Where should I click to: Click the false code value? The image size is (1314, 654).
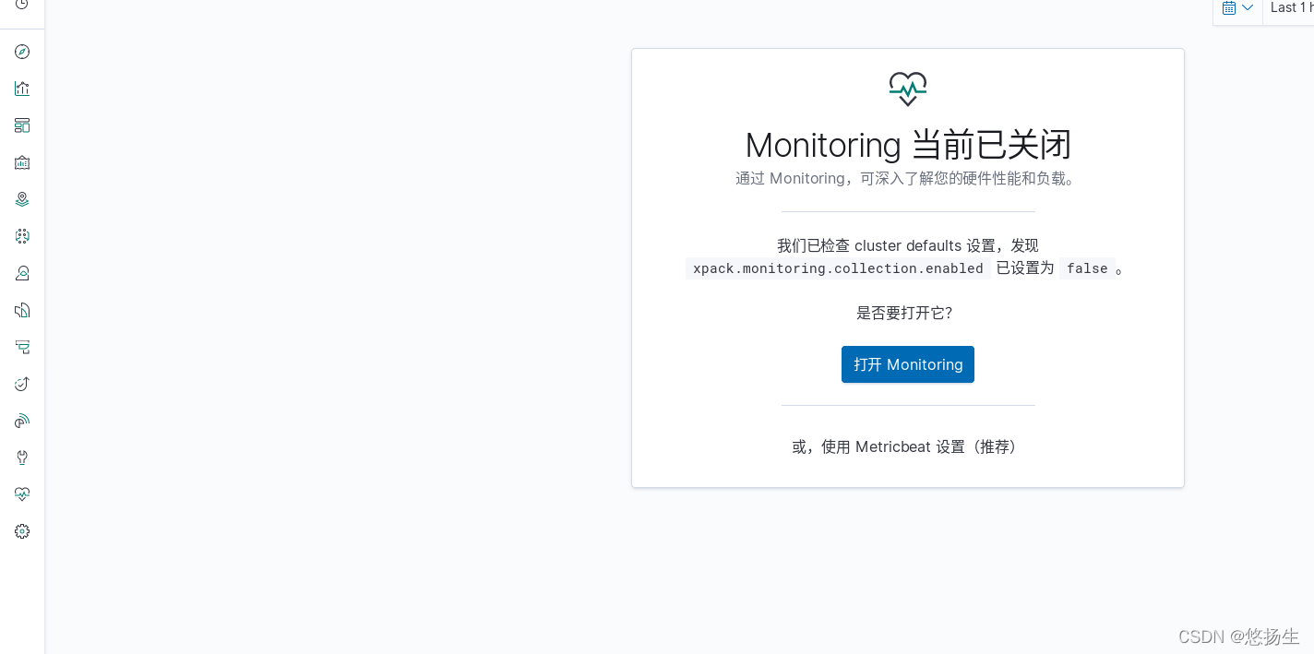pos(1087,268)
